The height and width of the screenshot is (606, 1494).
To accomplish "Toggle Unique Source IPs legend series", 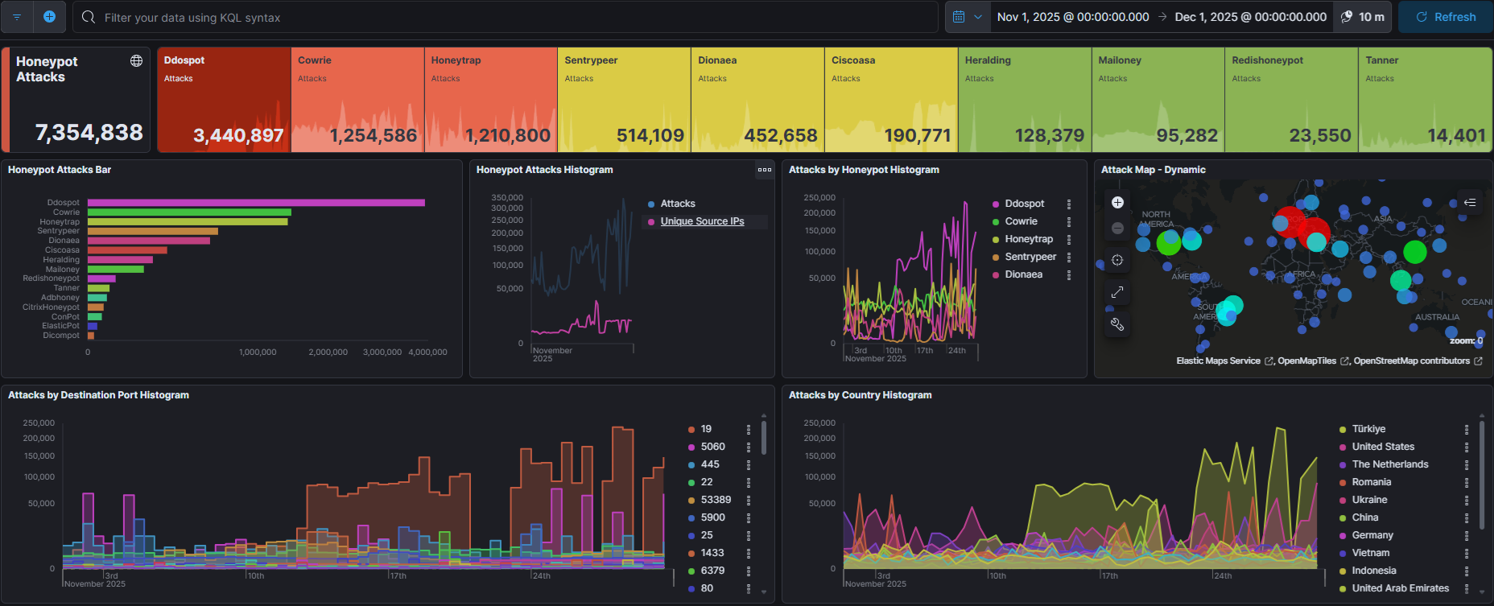I will 702,221.
